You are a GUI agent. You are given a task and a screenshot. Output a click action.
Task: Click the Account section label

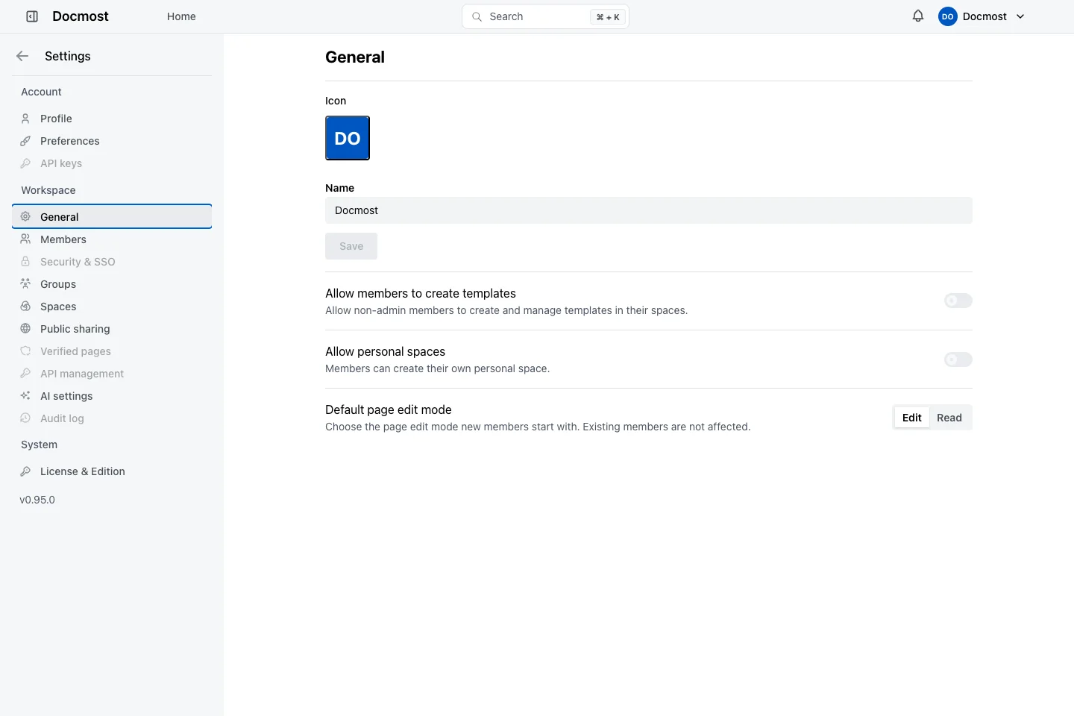tap(41, 92)
